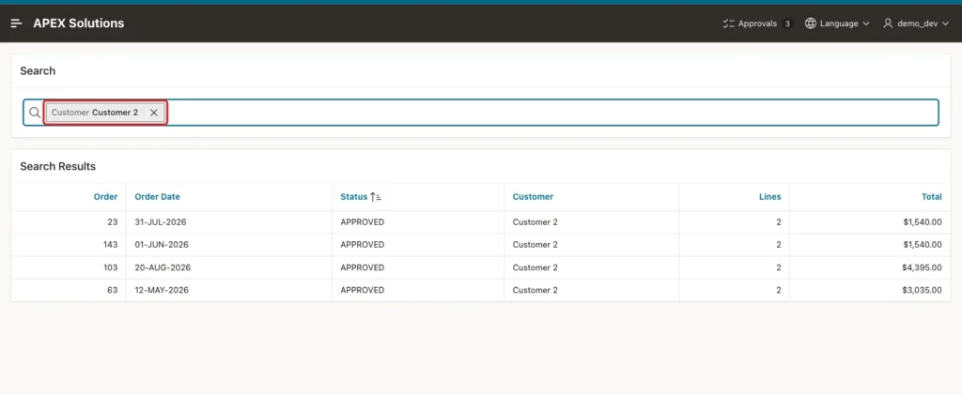The height and width of the screenshot is (395, 962).
Task: Click order number 103
Action: [111, 267]
